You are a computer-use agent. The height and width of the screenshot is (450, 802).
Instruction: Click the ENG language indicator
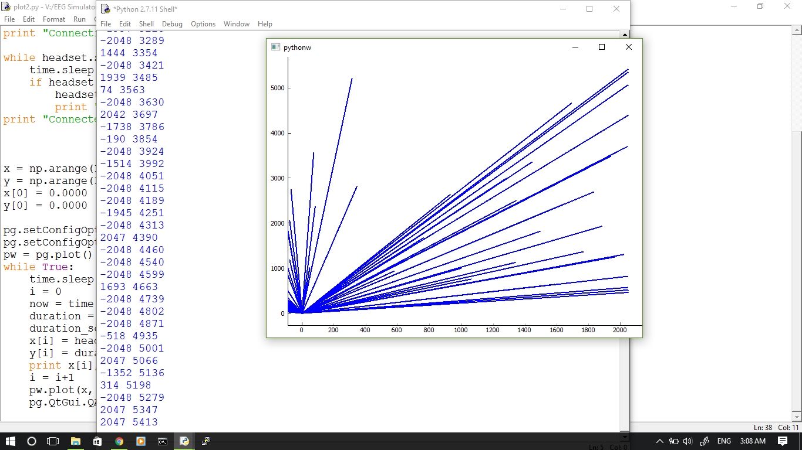click(724, 441)
